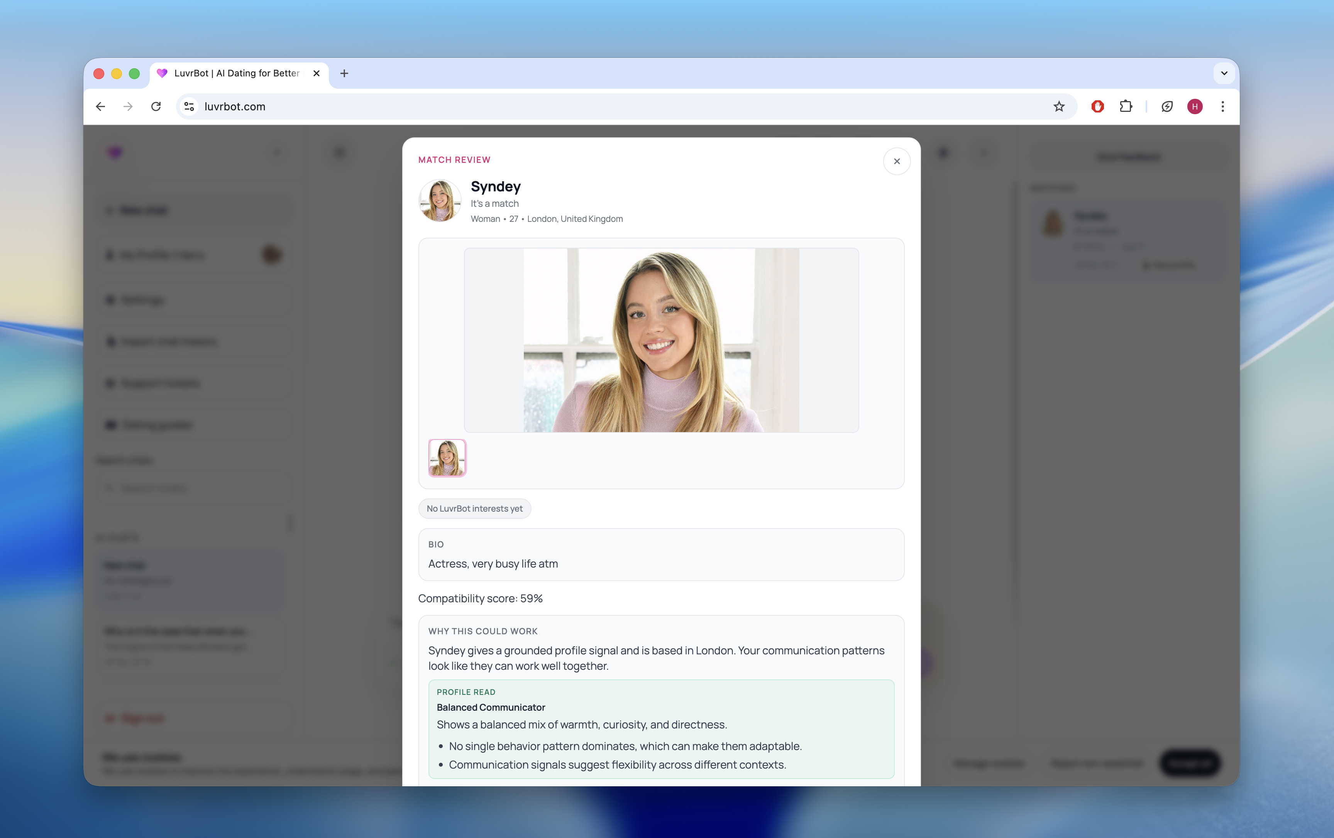Viewport: 1334px width, 838px height.
Task: Click the No LuvrBot interests yet chip
Action: 474,509
